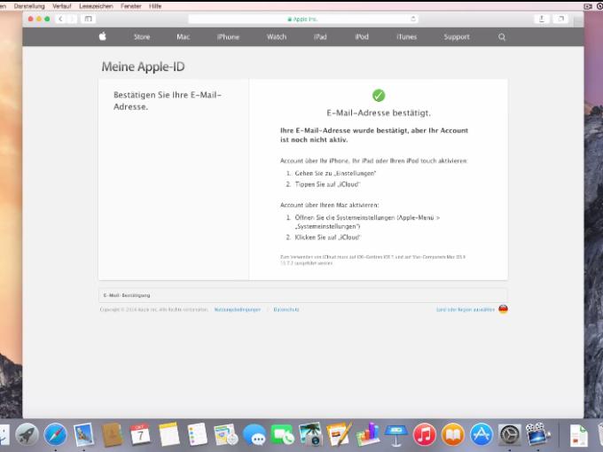Choose iPad in Apple navigation

320,37
